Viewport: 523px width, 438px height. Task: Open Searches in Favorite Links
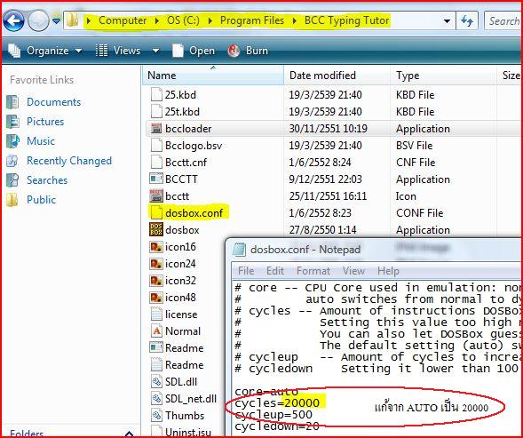[x=37, y=180]
